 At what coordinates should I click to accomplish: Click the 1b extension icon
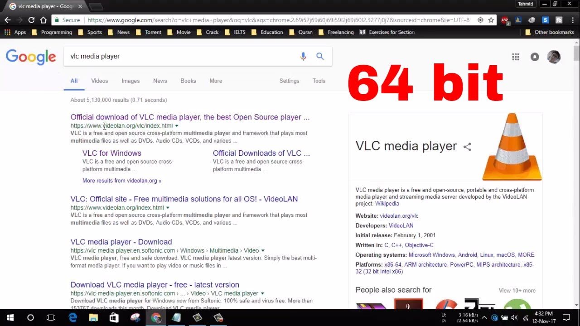559,20
